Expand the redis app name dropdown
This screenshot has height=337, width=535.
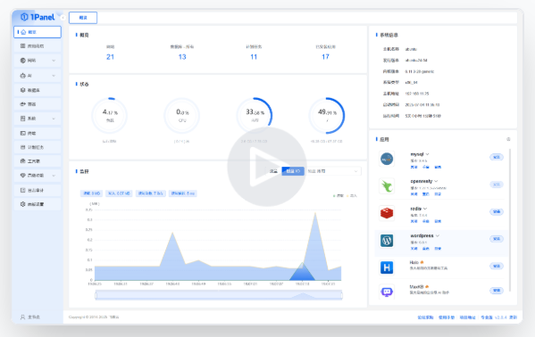point(425,209)
